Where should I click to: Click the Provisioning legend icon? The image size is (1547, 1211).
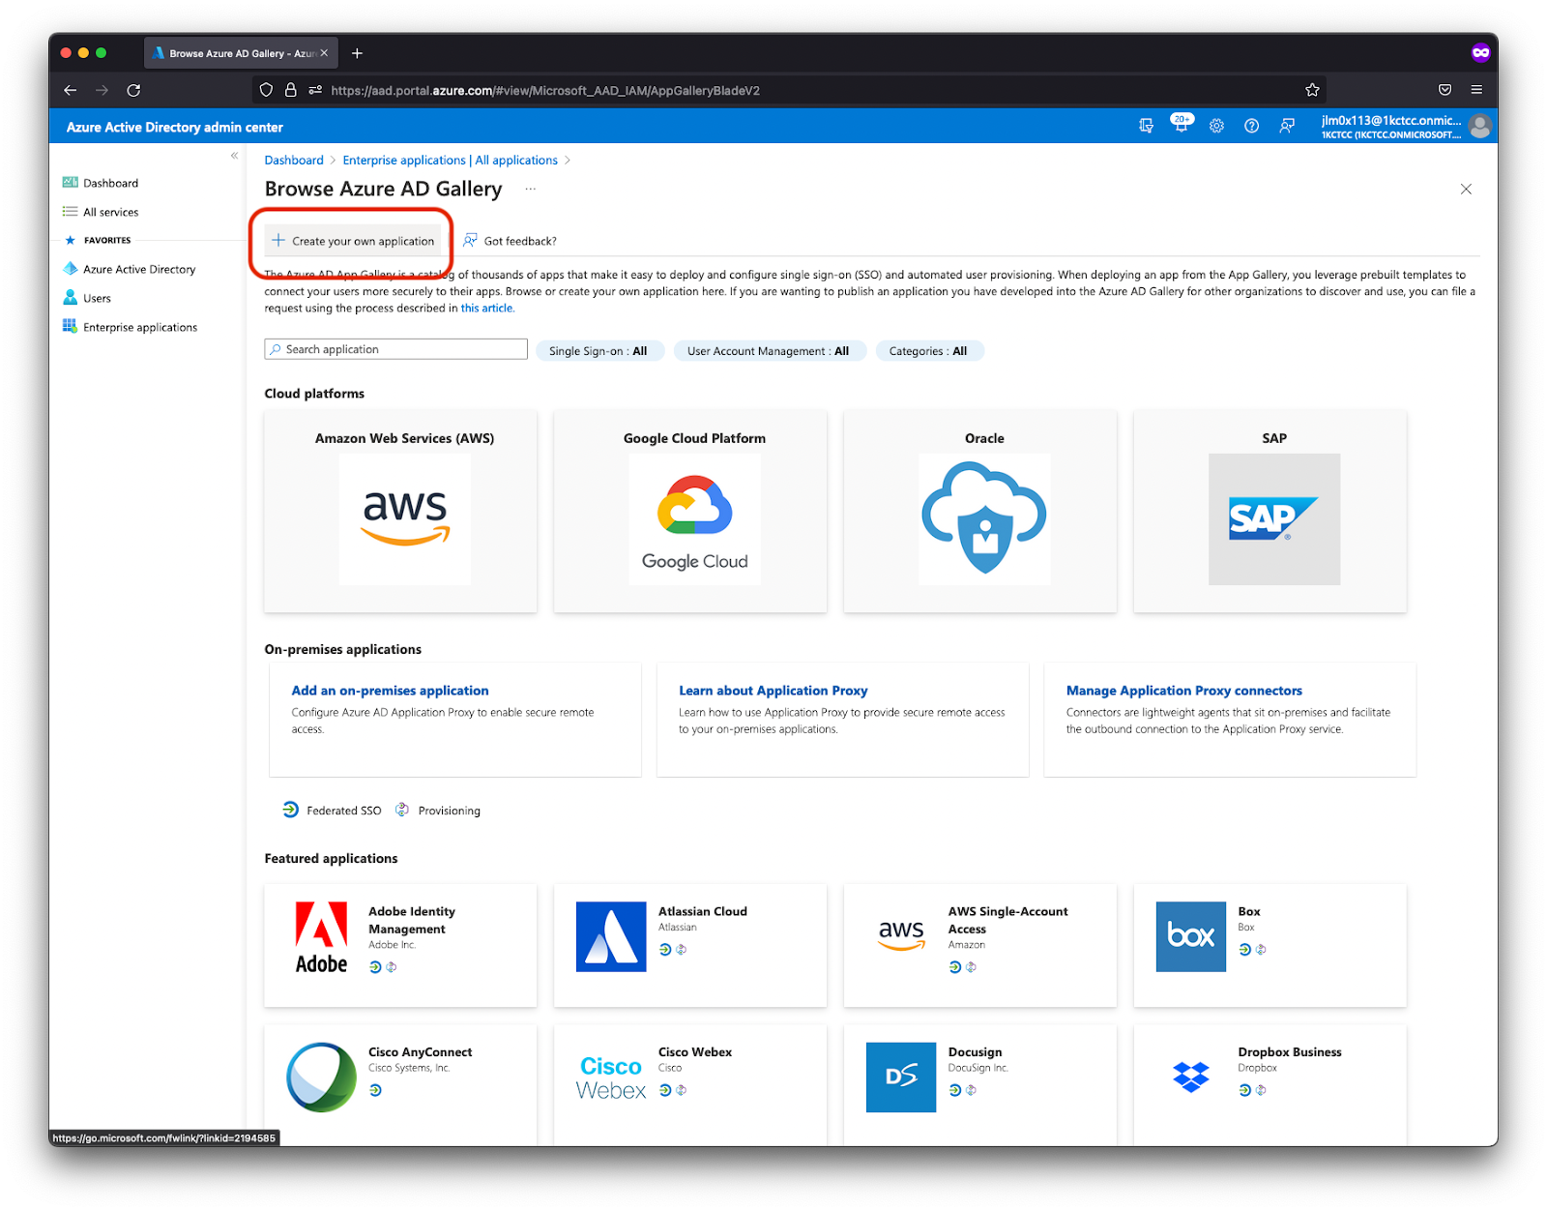[x=402, y=810]
